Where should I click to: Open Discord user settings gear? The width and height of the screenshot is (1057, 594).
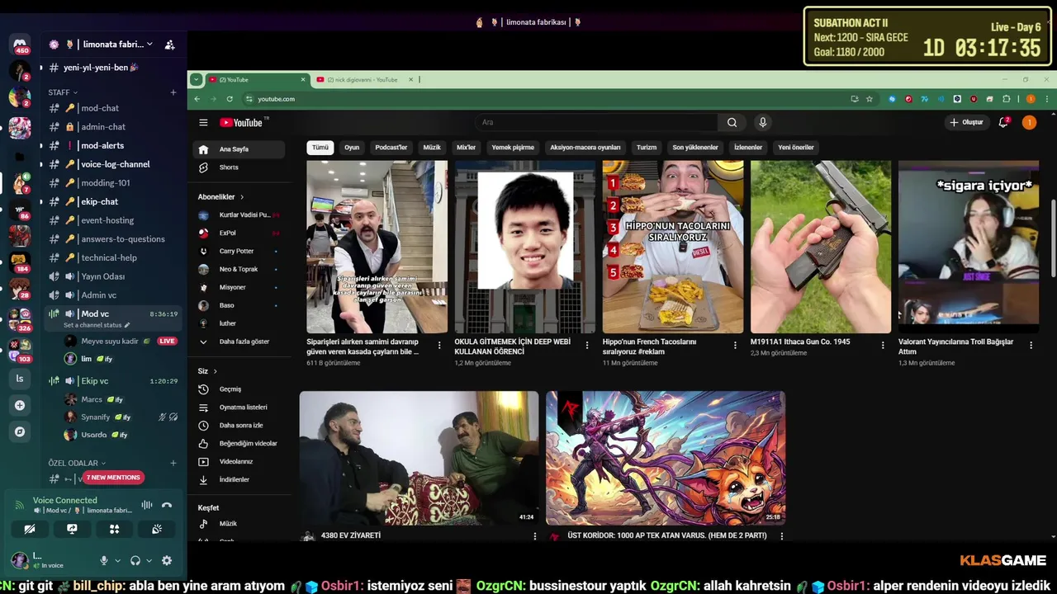pyautogui.click(x=166, y=560)
